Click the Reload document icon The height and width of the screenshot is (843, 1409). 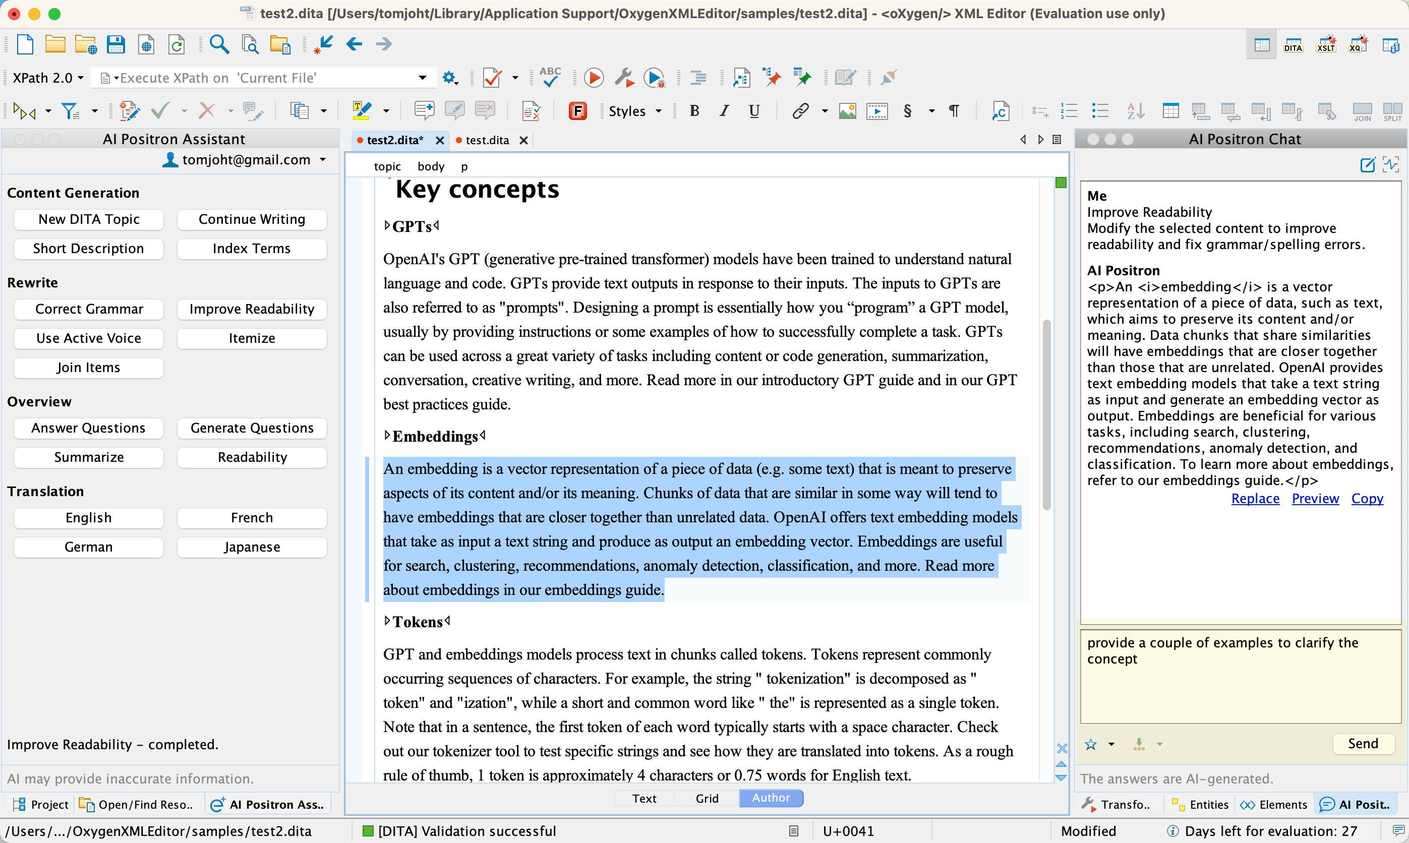coord(177,44)
